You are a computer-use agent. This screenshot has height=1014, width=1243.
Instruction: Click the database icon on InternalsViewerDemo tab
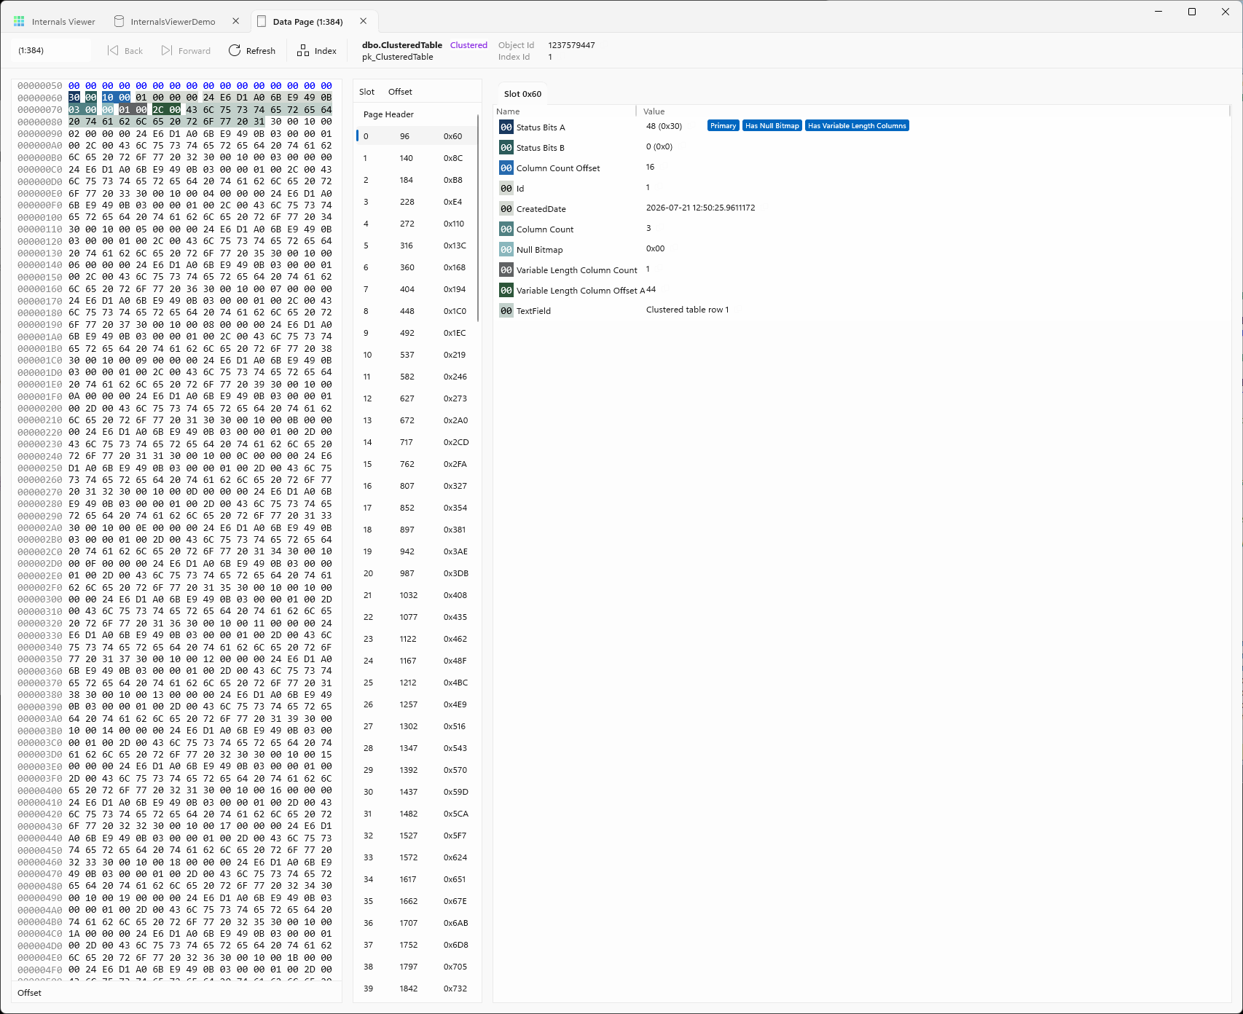click(119, 21)
